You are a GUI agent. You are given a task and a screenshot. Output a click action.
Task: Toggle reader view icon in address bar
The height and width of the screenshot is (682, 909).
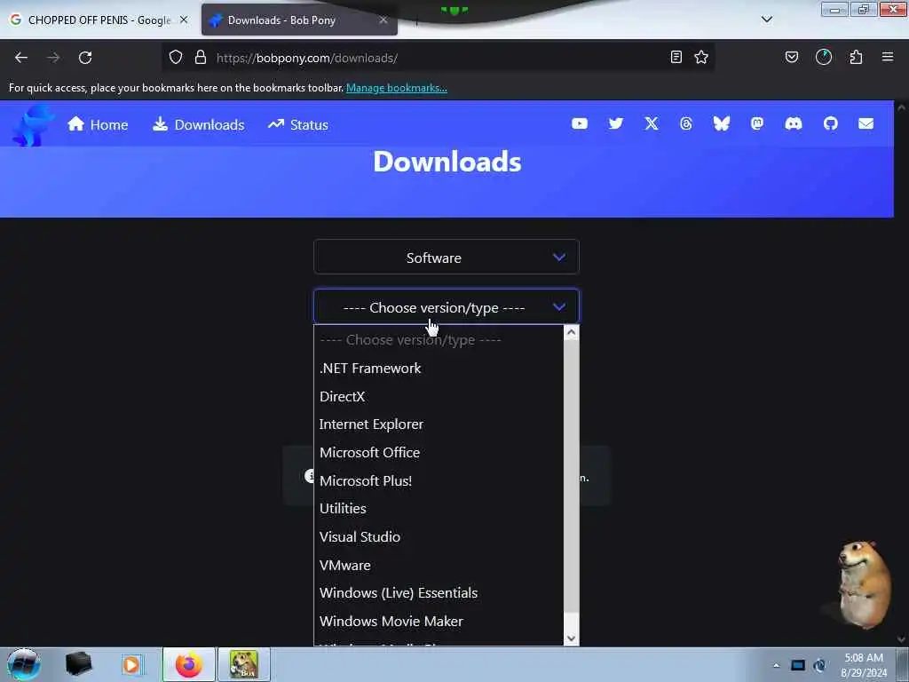[x=676, y=57]
